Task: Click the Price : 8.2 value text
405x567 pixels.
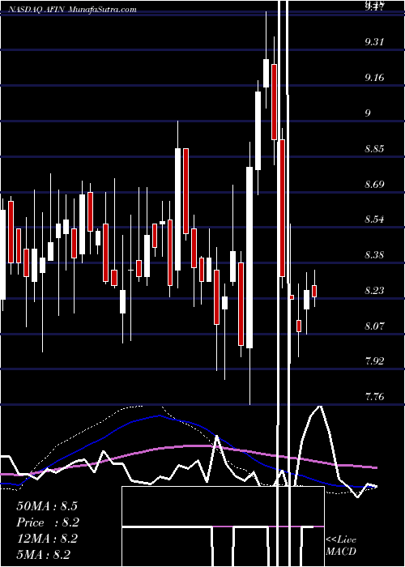Action: [x=48, y=522]
